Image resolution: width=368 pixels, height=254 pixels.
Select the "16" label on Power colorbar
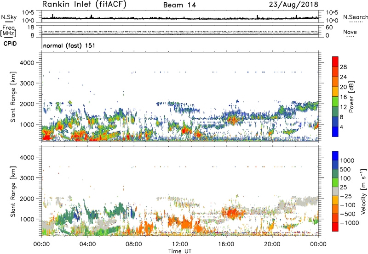click(343, 97)
